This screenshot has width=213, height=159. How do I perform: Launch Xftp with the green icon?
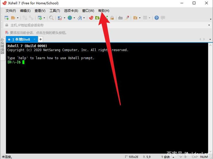point(97,18)
